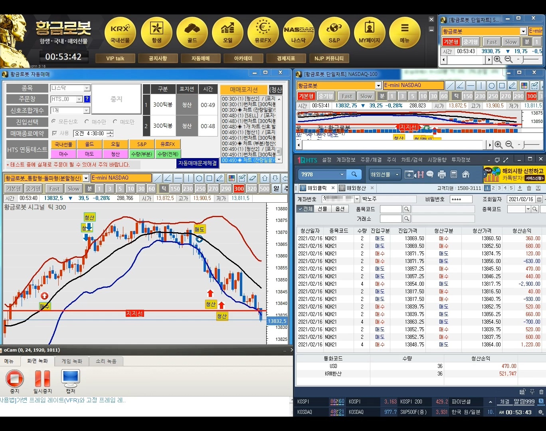The height and width of the screenshot is (431, 546).
Task: Open the 차트/검색 menu in HTS
Action: (x=411, y=160)
